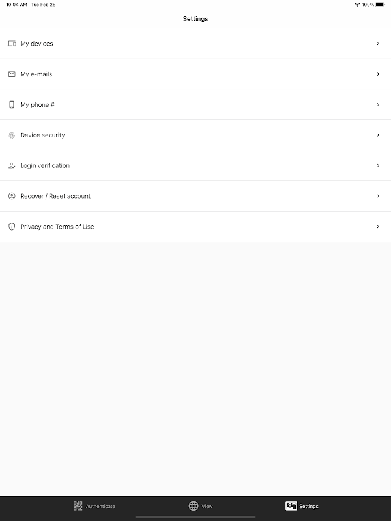Click the QR code Authenticate icon

78,506
